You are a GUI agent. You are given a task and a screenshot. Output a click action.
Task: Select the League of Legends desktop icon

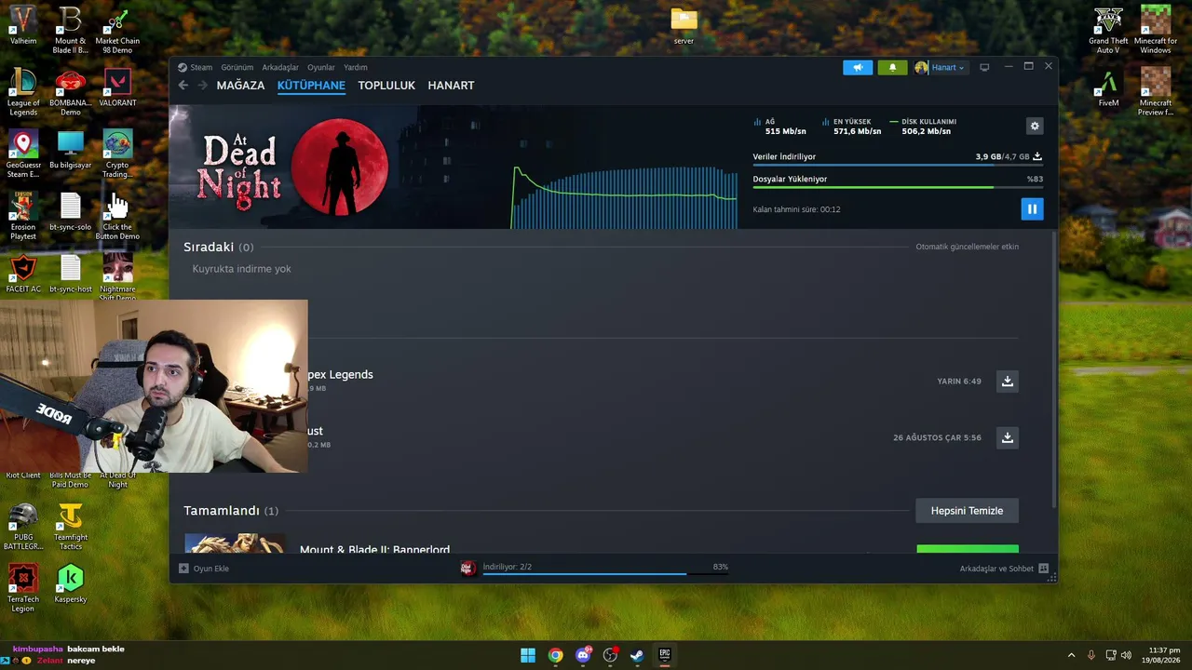pyautogui.click(x=23, y=91)
